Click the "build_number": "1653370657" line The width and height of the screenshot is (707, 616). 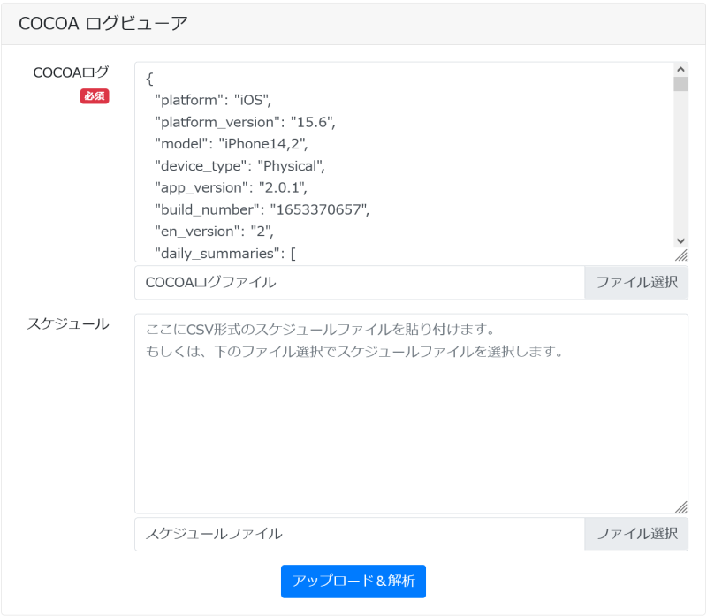262,209
